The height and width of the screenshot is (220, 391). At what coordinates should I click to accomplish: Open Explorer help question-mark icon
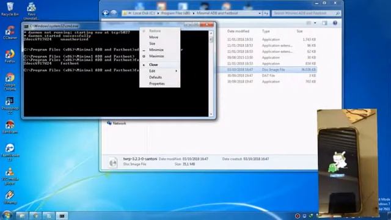point(335,23)
